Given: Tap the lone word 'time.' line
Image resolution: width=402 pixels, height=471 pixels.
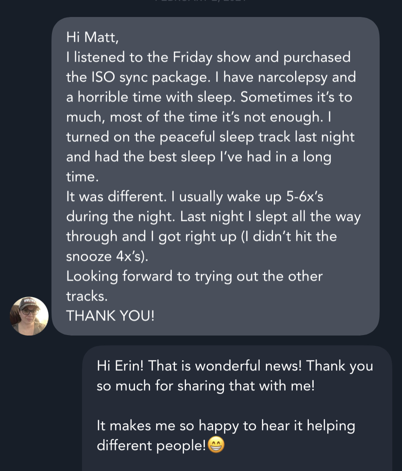Looking at the screenshot, I should pos(82,177).
